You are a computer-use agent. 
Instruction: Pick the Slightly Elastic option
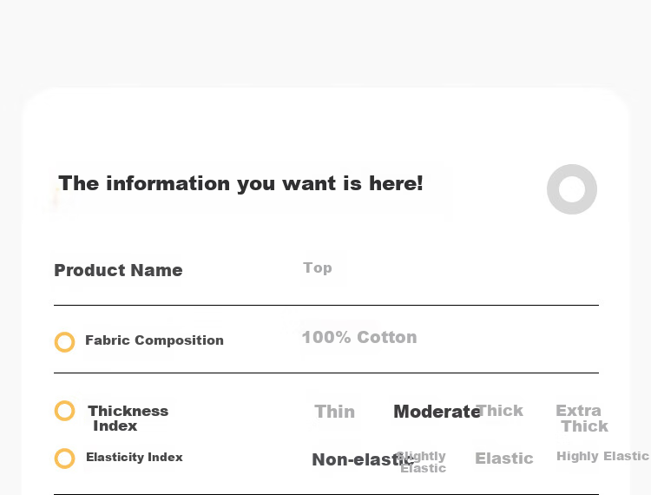pyautogui.click(x=422, y=462)
